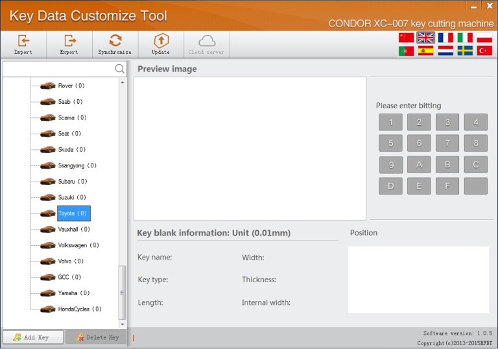498x349 pixels.
Task: Click the brand list scroll down arrow
Action: (123, 324)
